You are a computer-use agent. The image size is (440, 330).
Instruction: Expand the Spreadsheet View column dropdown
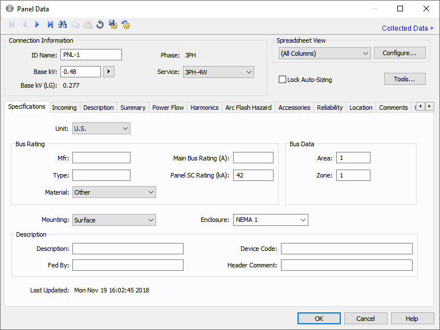(x=325, y=53)
